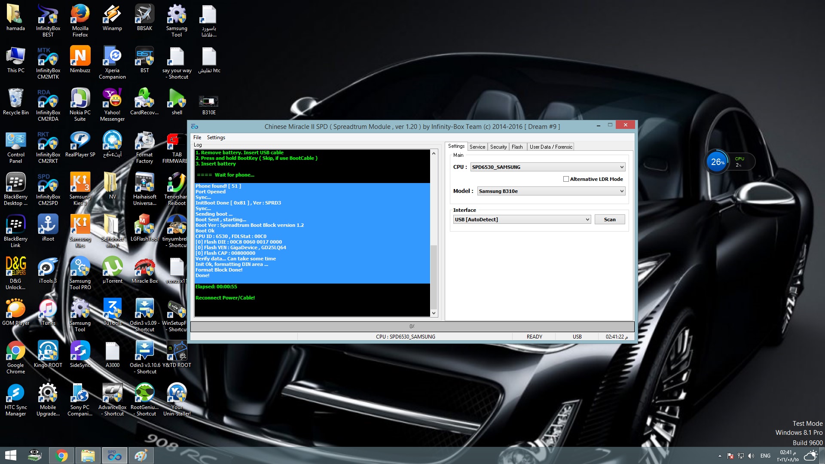The height and width of the screenshot is (464, 825).
Task: Click taskbar Paint application icon
Action: (x=141, y=455)
